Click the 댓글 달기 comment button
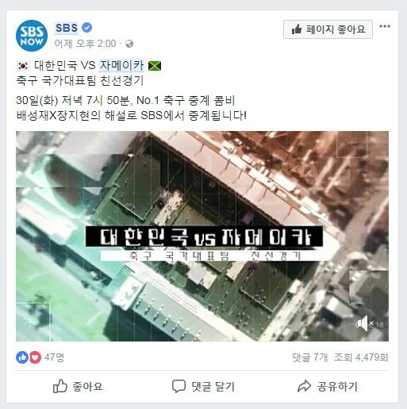The width and height of the screenshot is (407, 409). coord(203,387)
